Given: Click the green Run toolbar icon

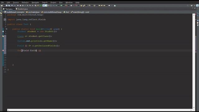Looking at the screenshot, I should (61, 6).
